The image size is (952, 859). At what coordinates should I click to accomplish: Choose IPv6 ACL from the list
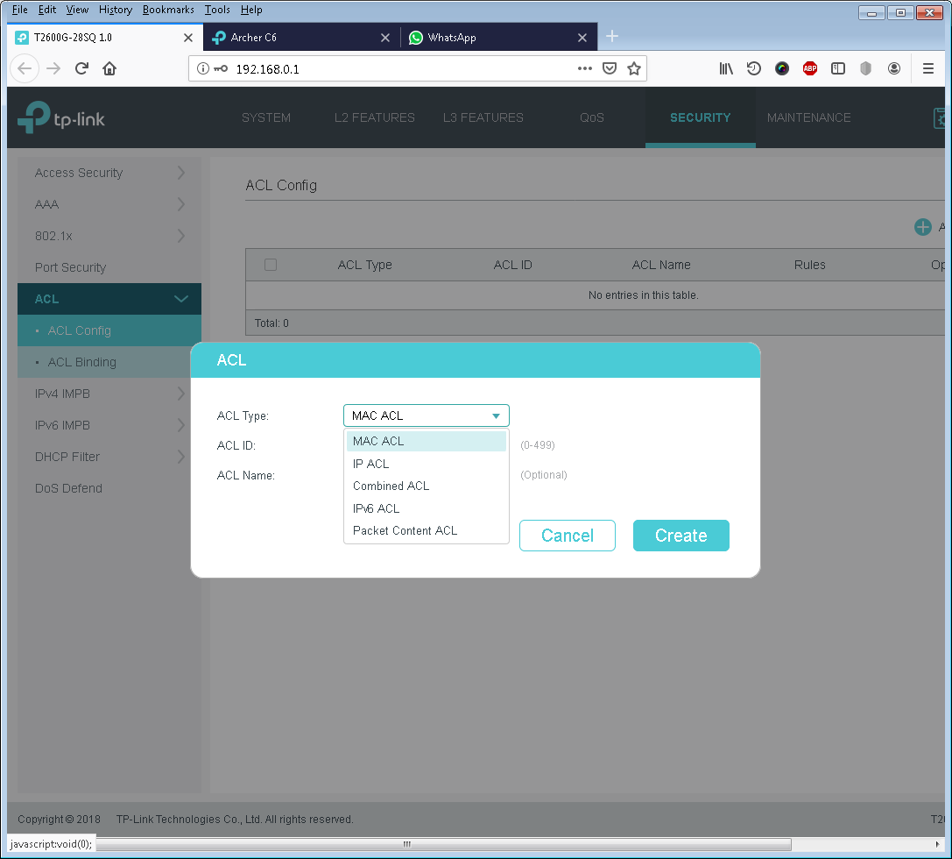tap(427, 508)
